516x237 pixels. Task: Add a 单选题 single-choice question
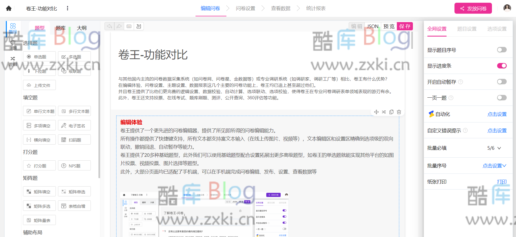point(39,57)
